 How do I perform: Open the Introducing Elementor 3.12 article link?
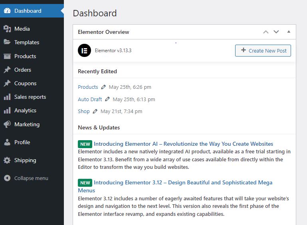(175, 186)
